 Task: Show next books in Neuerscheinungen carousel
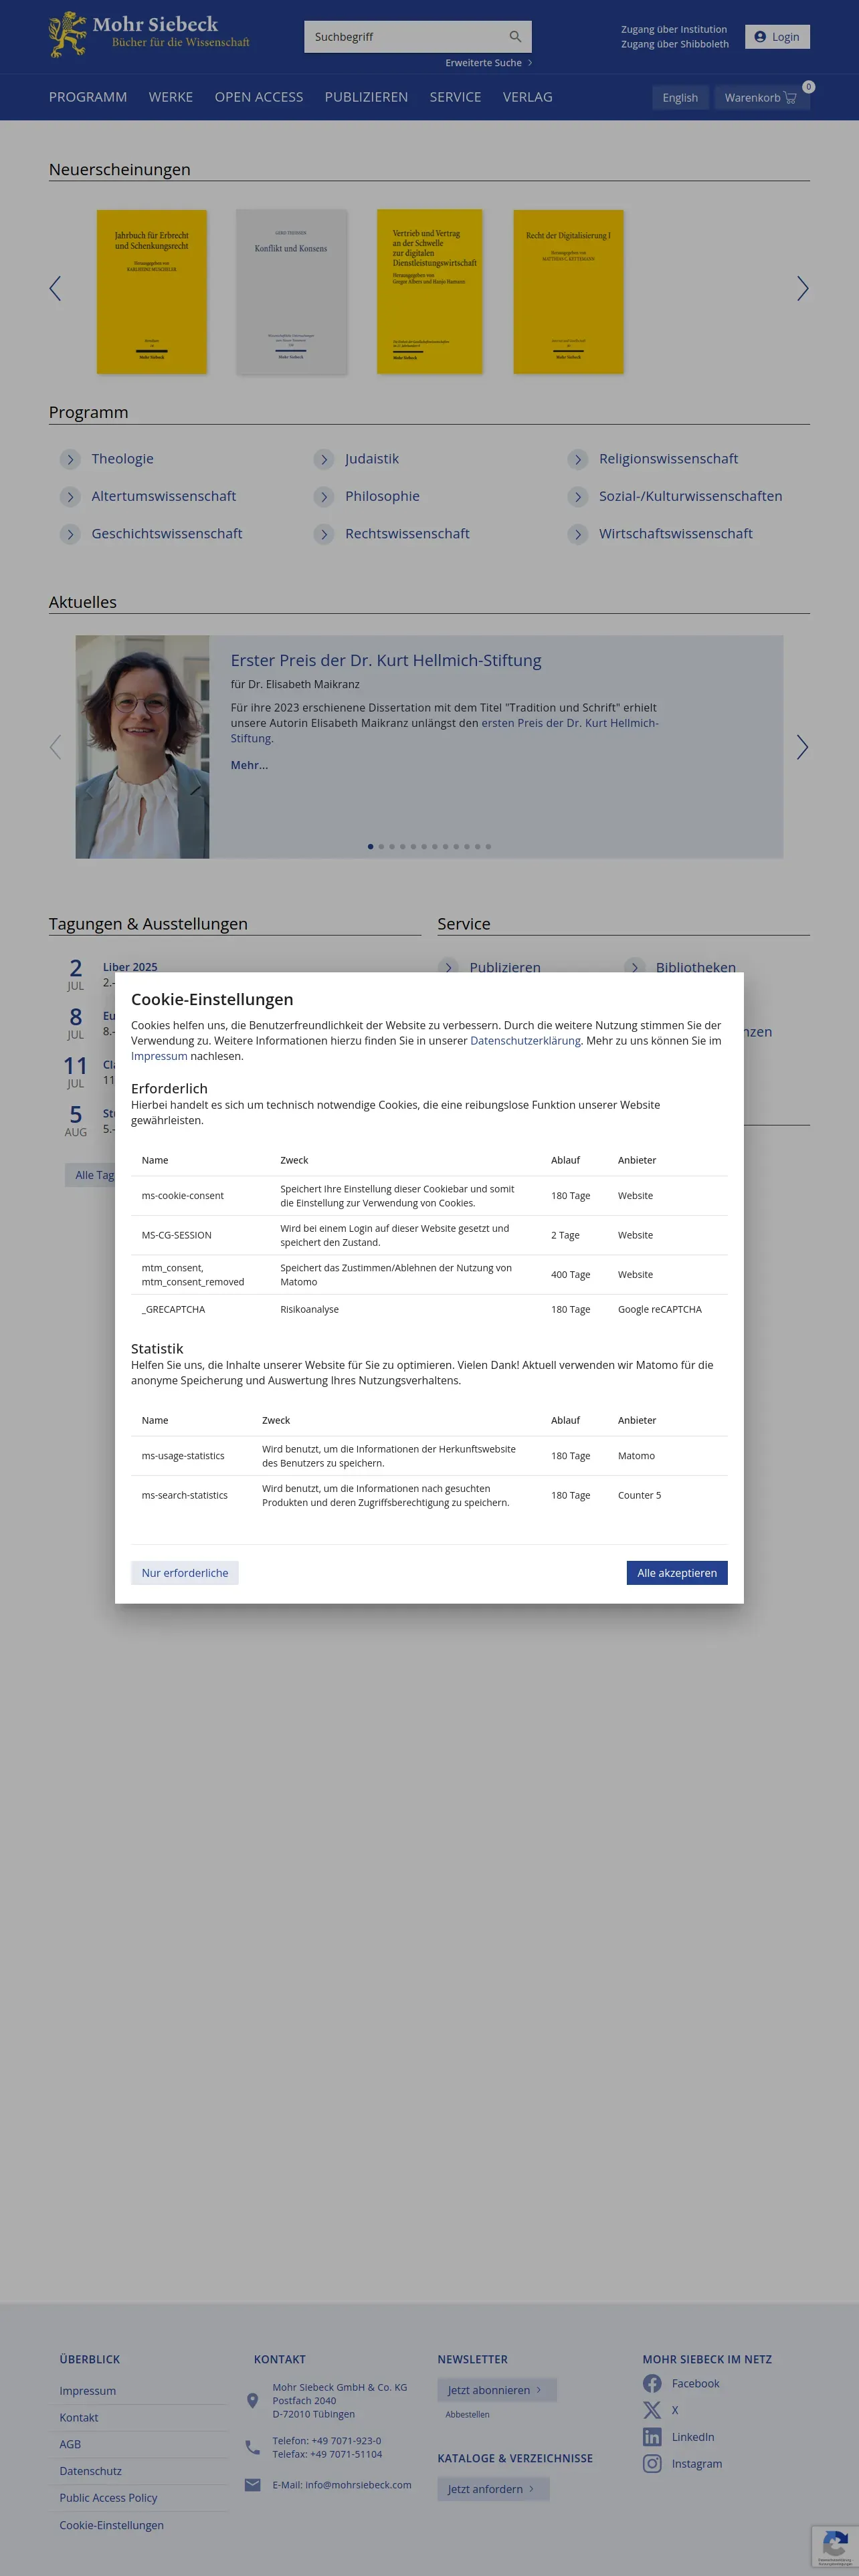pyautogui.click(x=802, y=289)
